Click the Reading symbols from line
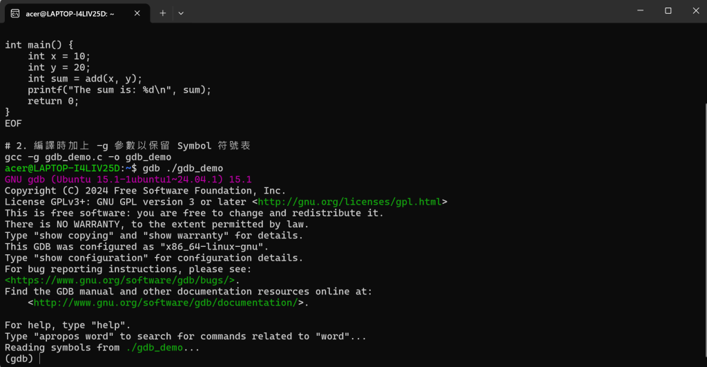The height and width of the screenshot is (367, 707). pyautogui.click(x=102, y=348)
